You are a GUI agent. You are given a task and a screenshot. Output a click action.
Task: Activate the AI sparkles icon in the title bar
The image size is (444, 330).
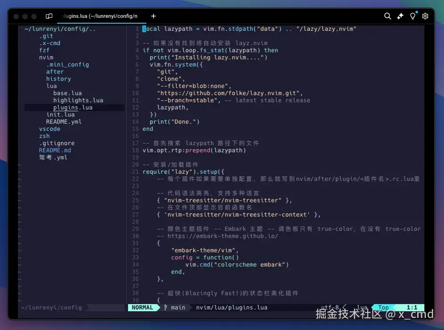tap(400, 16)
